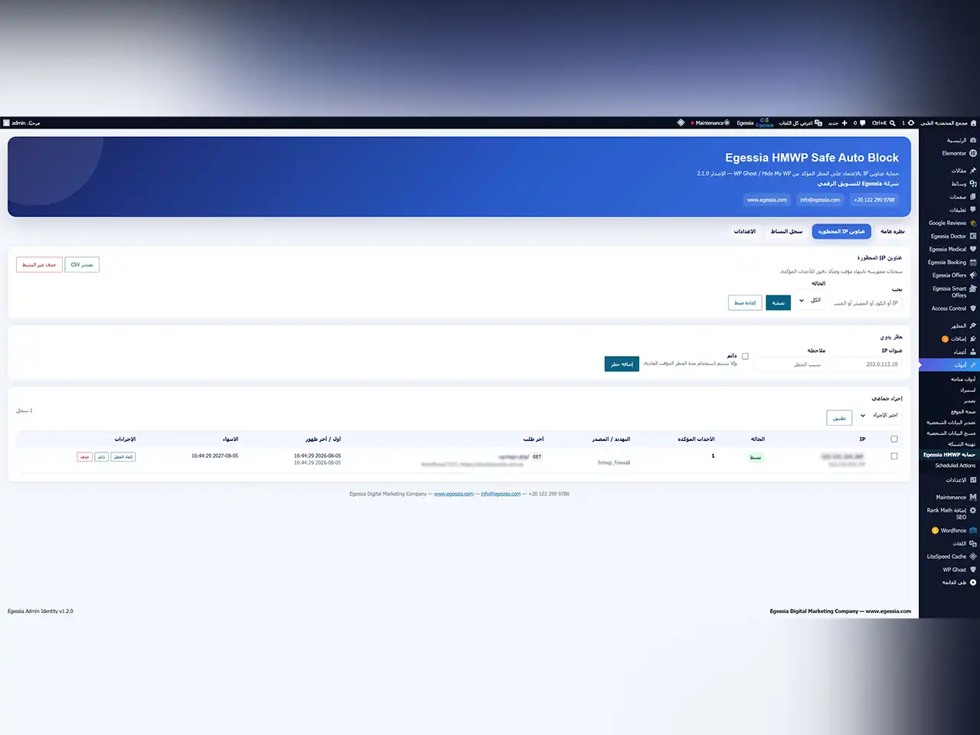
Task: Click the posts pin icon (مقالات)
Action: tap(973, 171)
